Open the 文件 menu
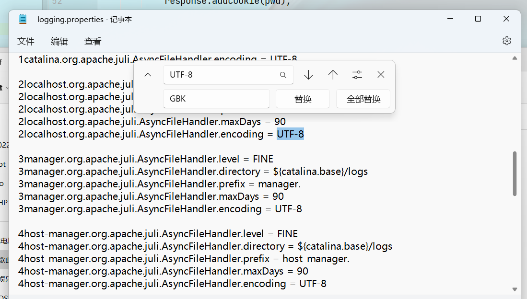The width and height of the screenshot is (527, 299). click(x=26, y=42)
